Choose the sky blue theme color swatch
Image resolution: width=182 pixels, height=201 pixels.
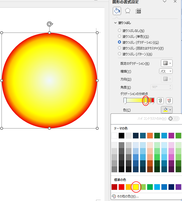tap(164, 136)
